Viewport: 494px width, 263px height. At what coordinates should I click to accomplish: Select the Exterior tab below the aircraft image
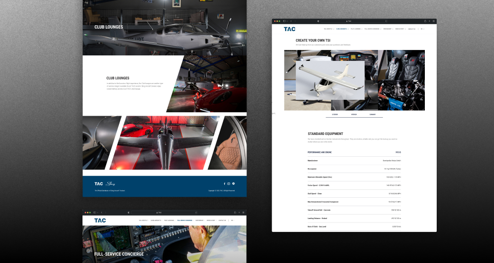pos(335,114)
